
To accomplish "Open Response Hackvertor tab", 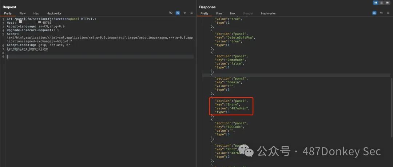I will click(x=268, y=13).
